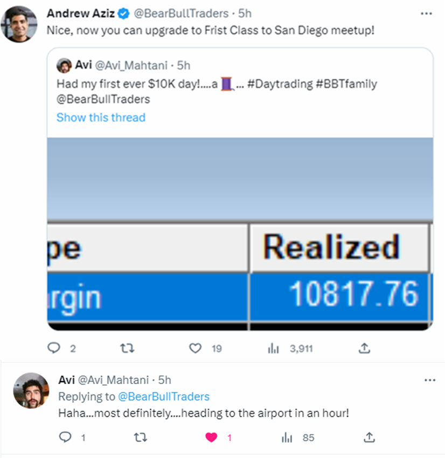Open @BearBullTraders mention in reply line
The image size is (445, 458).
(163, 397)
